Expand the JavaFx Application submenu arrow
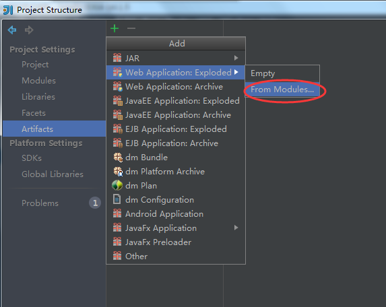The image size is (386, 307). [x=236, y=228]
